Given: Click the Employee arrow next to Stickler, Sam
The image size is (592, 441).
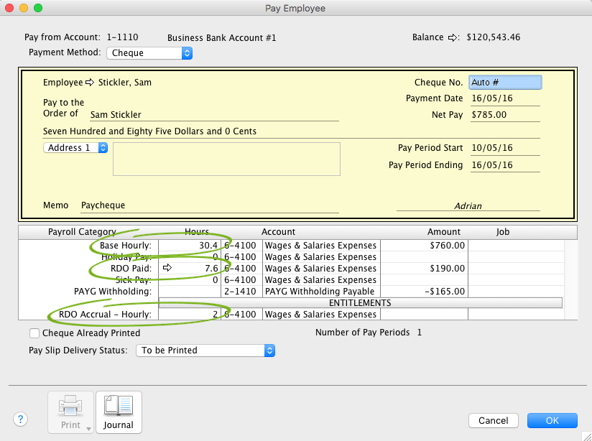Looking at the screenshot, I should click(91, 83).
